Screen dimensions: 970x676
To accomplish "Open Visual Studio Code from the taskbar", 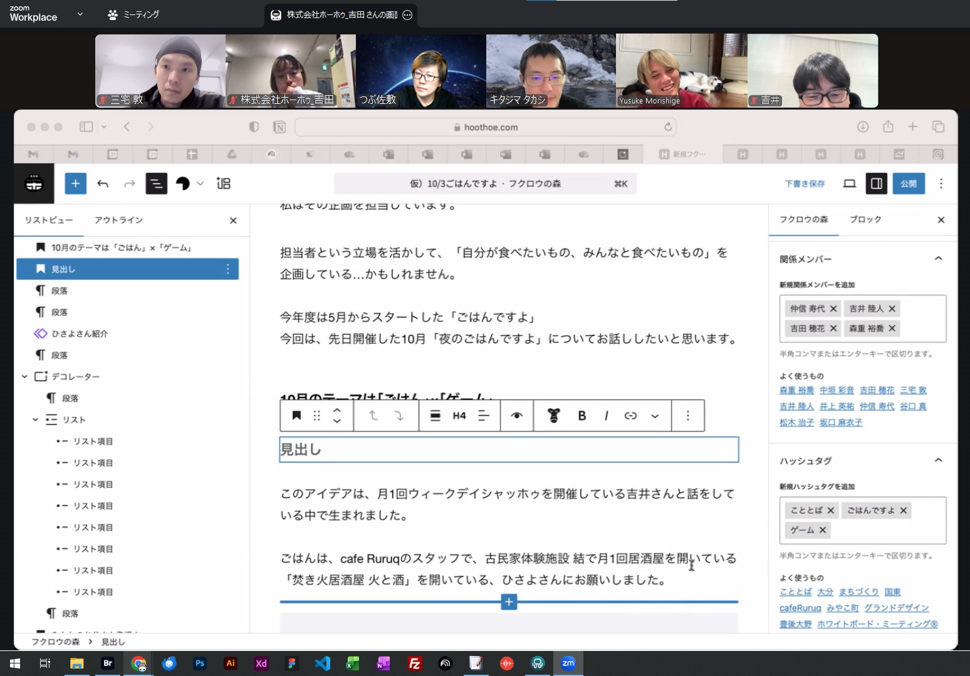I will coord(323,663).
